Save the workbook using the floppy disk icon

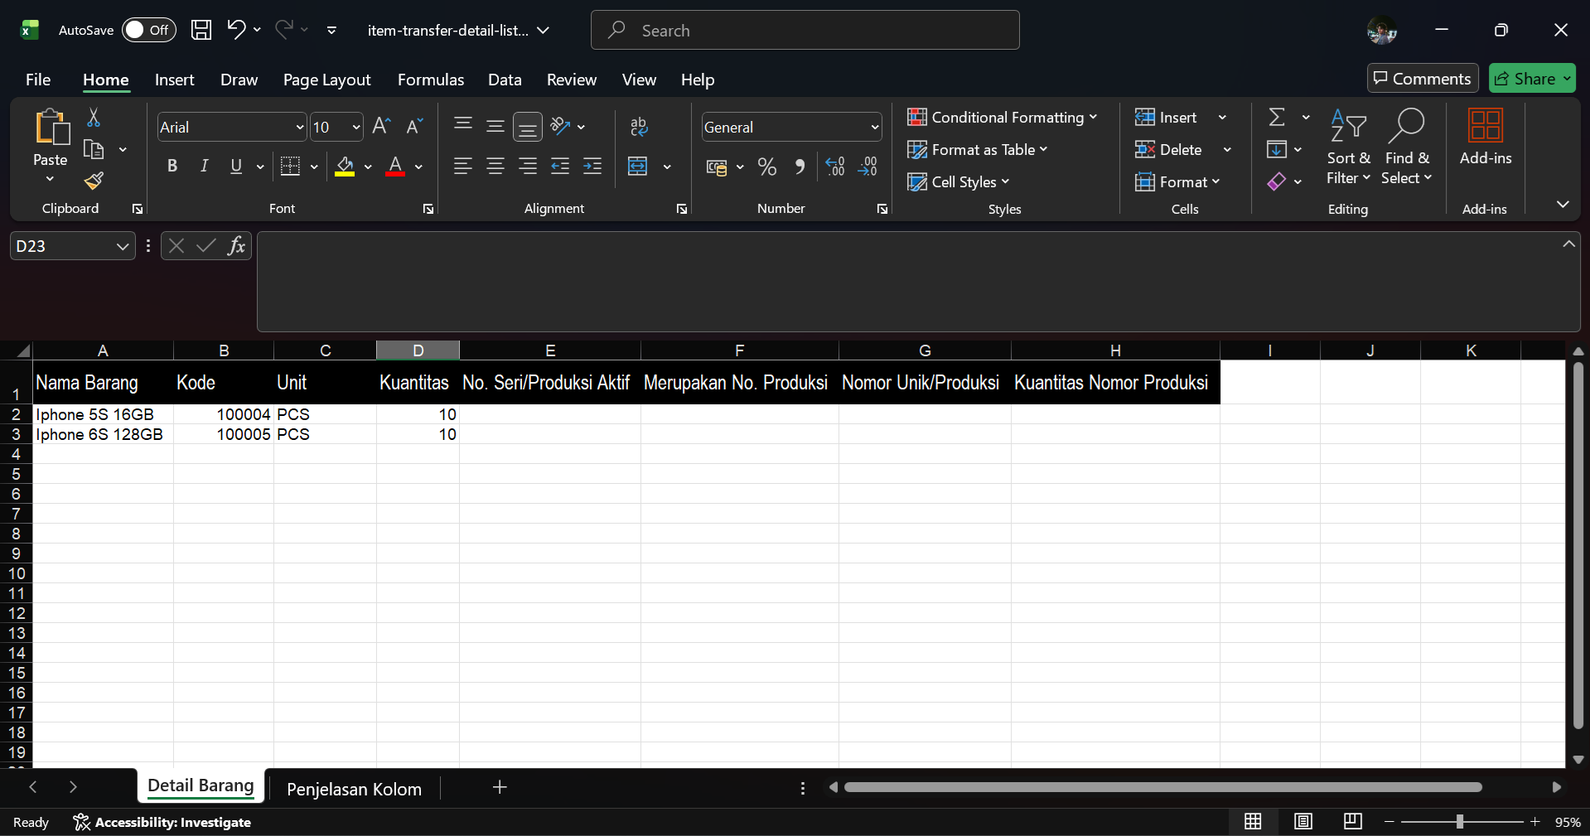pos(201,31)
